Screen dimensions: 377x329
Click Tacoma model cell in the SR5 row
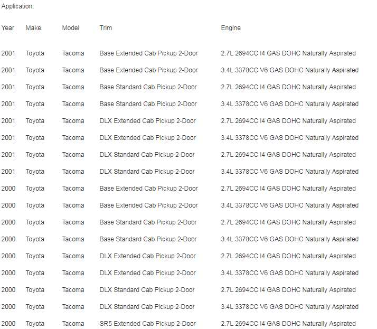(73, 324)
